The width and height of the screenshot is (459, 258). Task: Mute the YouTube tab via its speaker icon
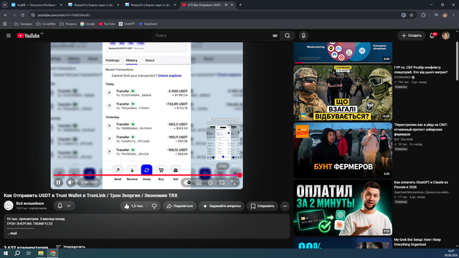point(226,5)
